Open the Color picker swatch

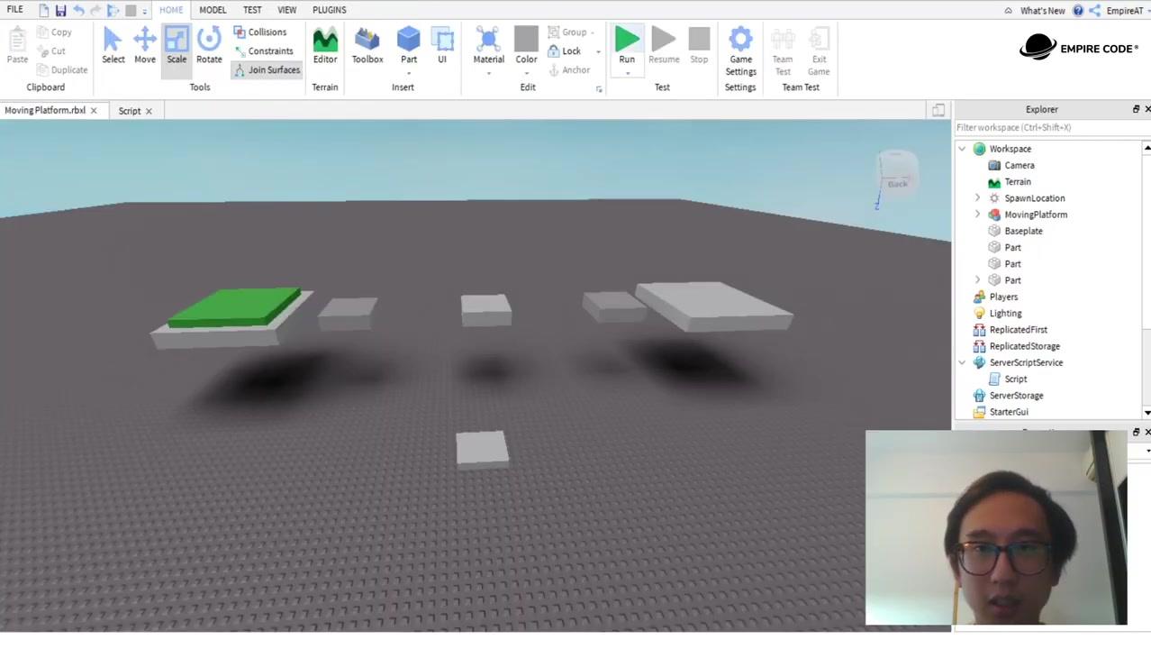pyautogui.click(x=526, y=50)
